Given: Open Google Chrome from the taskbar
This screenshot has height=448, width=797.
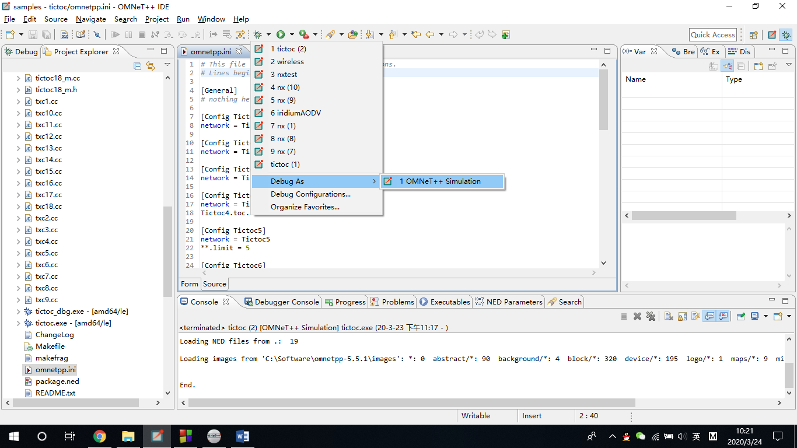Looking at the screenshot, I should (x=100, y=436).
